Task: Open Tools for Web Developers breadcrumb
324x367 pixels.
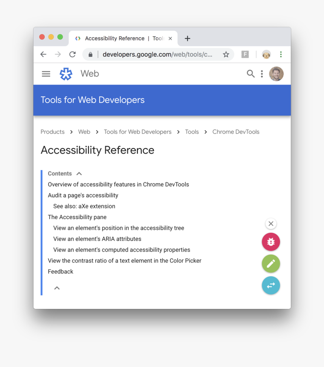Action: pyautogui.click(x=138, y=132)
